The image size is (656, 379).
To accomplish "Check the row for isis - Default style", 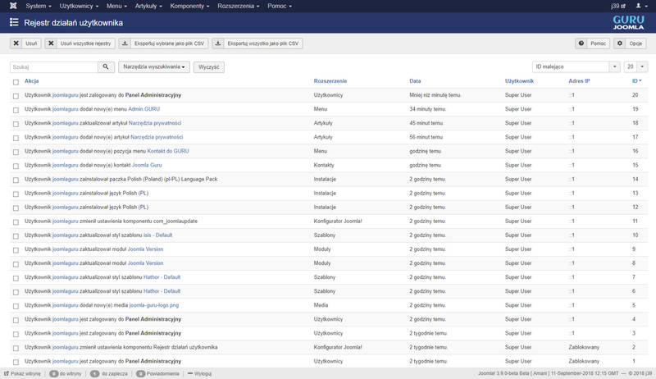I will point(16,236).
